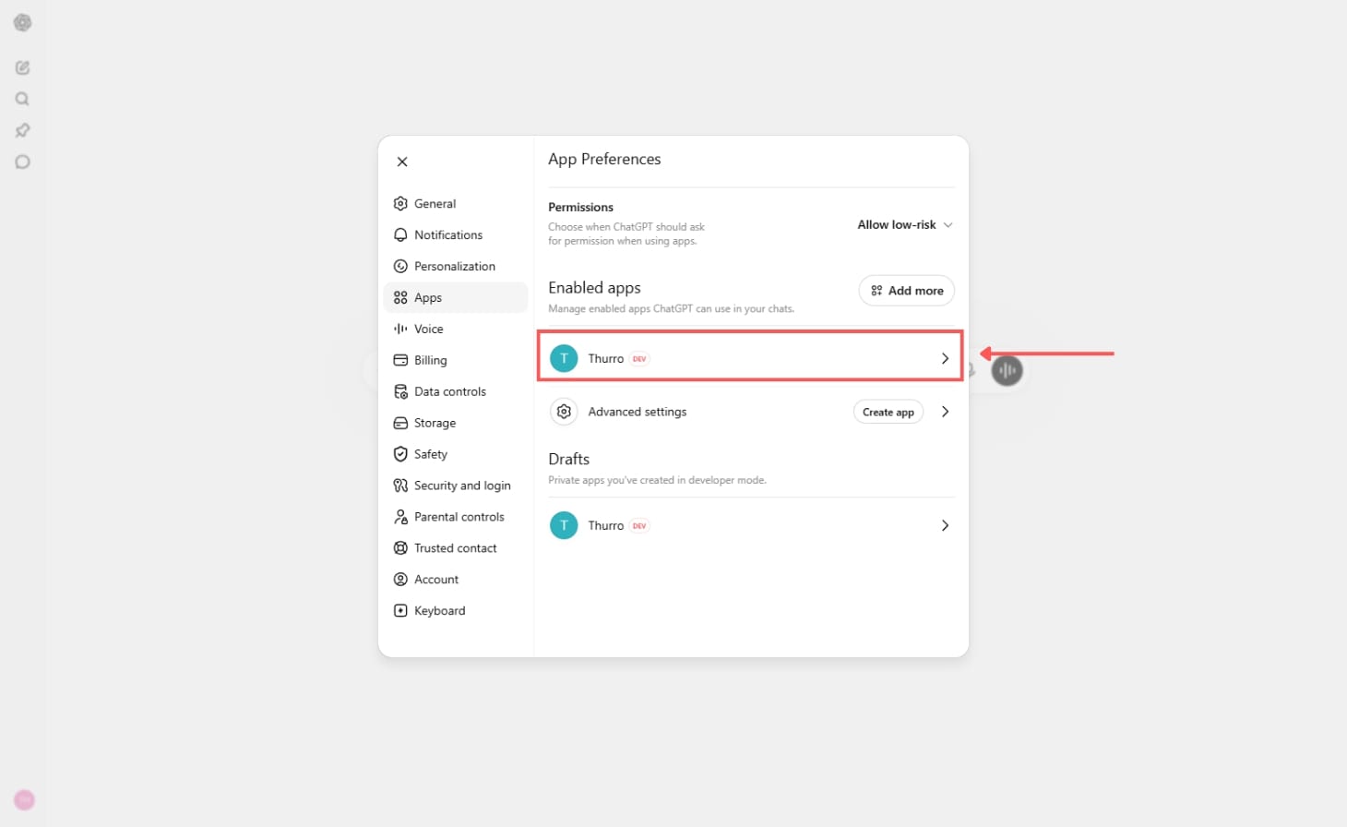Open the pink profile avatar menu
Viewport: 1347px width, 827px height.
pyautogui.click(x=25, y=800)
